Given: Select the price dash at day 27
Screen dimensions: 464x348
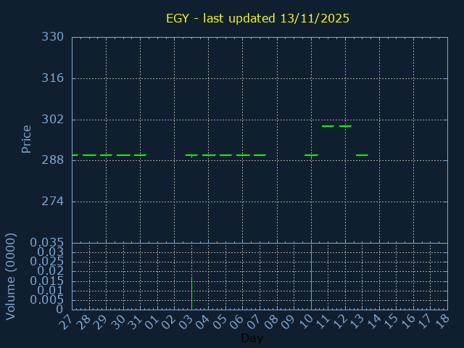Looking at the screenshot, I should point(75,155).
